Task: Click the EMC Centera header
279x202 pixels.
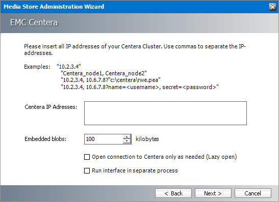Action: pyautogui.click(x=34, y=22)
